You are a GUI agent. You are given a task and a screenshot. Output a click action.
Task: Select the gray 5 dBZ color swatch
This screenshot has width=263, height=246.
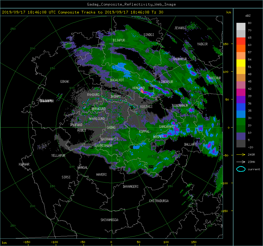(241, 144)
